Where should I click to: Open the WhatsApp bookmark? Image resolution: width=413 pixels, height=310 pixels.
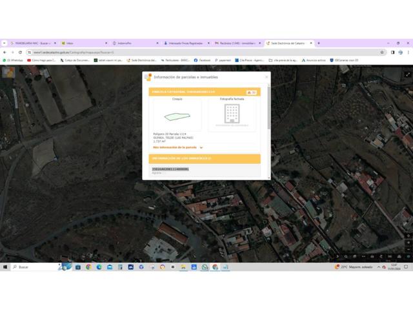(13, 60)
